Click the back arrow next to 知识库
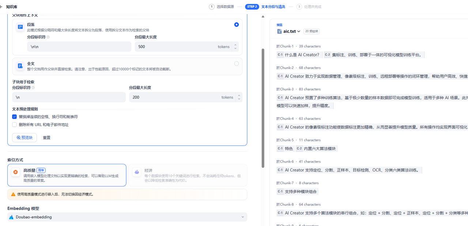Screen dimensions: 468x226 (1, 7)
